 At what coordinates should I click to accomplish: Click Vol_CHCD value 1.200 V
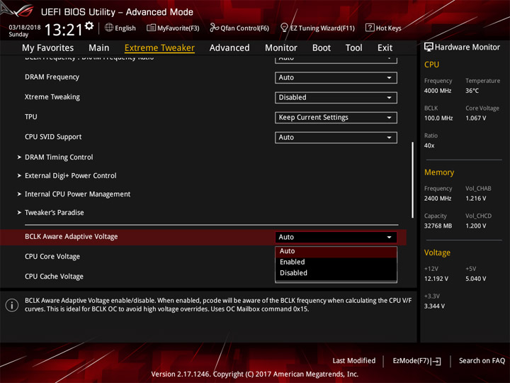coord(475,226)
